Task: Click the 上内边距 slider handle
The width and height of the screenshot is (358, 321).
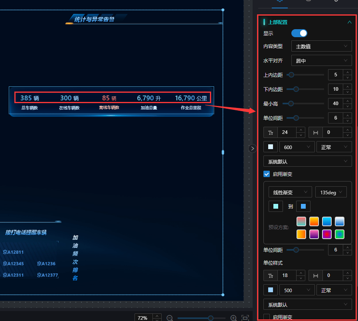Action: (x=291, y=75)
